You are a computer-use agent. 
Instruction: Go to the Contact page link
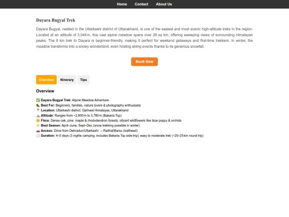[141, 4]
